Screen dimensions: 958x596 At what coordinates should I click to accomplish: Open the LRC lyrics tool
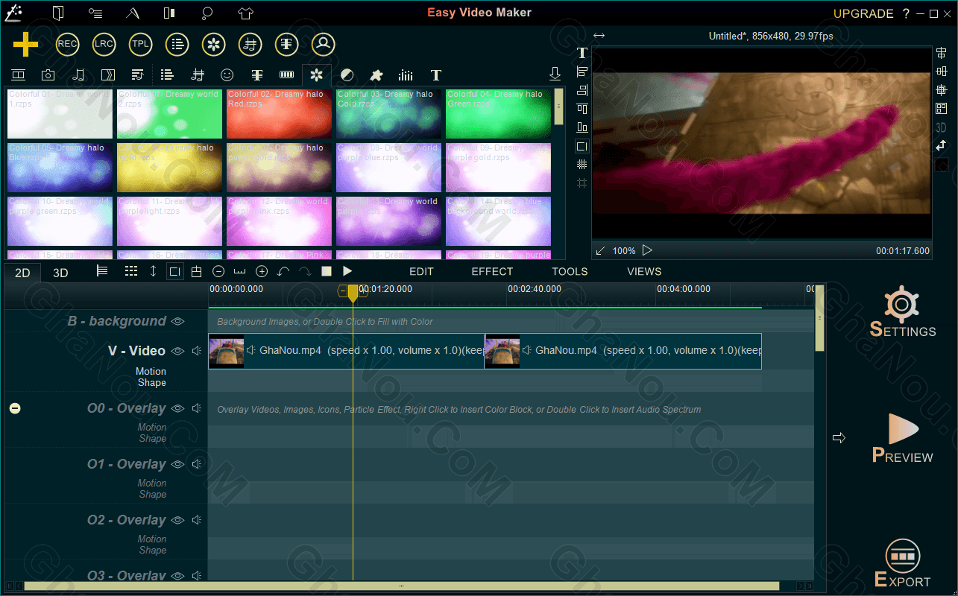(x=104, y=45)
